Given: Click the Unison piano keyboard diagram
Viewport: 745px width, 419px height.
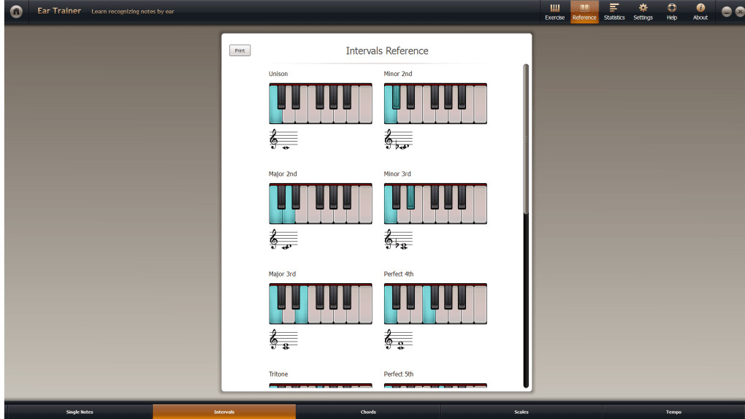Looking at the screenshot, I should (320, 104).
